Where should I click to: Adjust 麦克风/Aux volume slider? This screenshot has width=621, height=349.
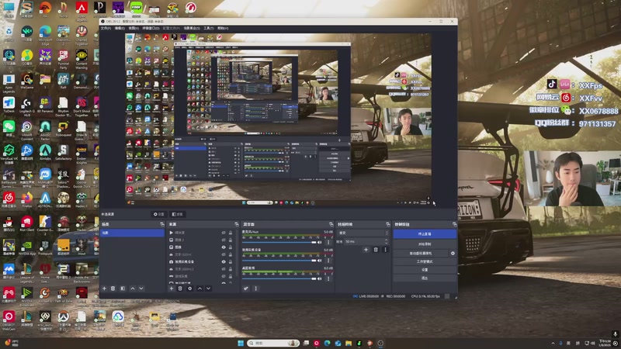(279, 242)
